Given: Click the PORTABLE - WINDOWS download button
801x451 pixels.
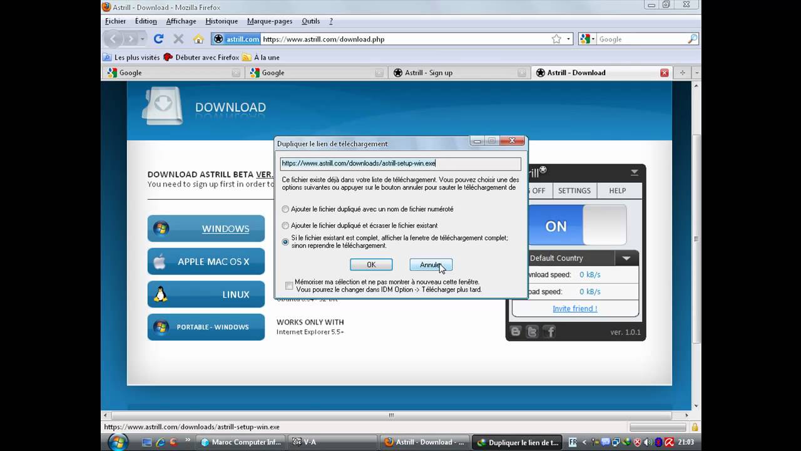Looking at the screenshot, I should coord(206,327).
